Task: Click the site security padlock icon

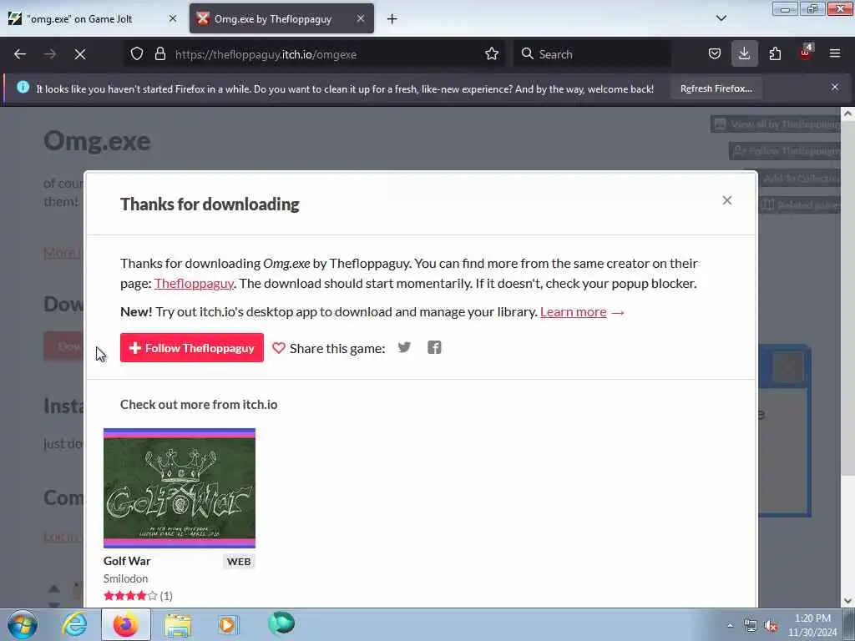Action: pyautogui.click(x=159, y=54)
